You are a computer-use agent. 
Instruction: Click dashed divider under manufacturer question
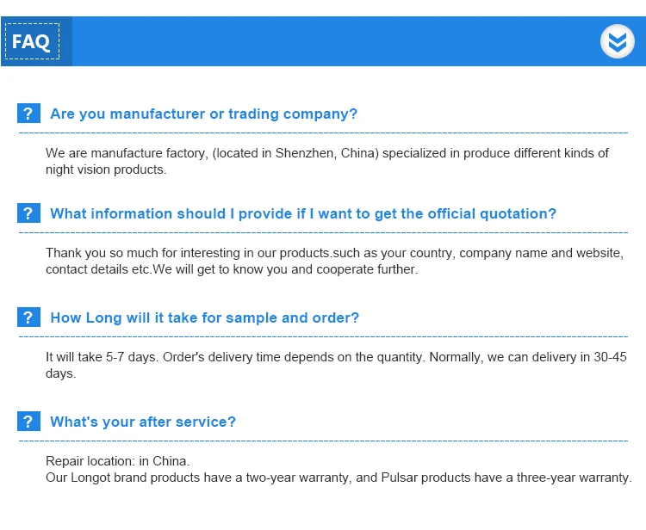point(323,133)
